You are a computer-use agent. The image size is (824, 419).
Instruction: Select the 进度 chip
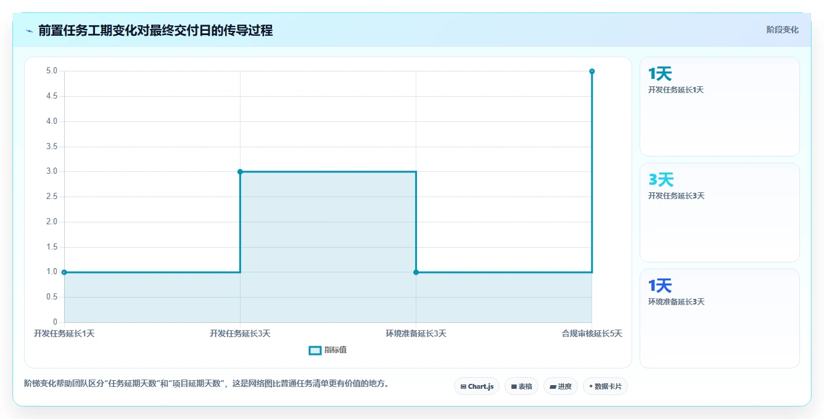click(x=560, y=386)
